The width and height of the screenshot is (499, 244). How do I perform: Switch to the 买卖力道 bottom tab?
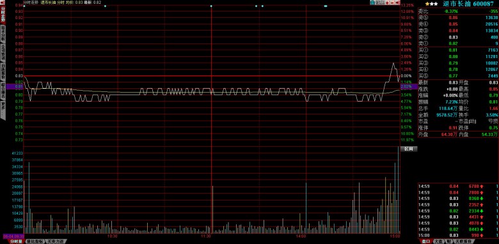56,241
